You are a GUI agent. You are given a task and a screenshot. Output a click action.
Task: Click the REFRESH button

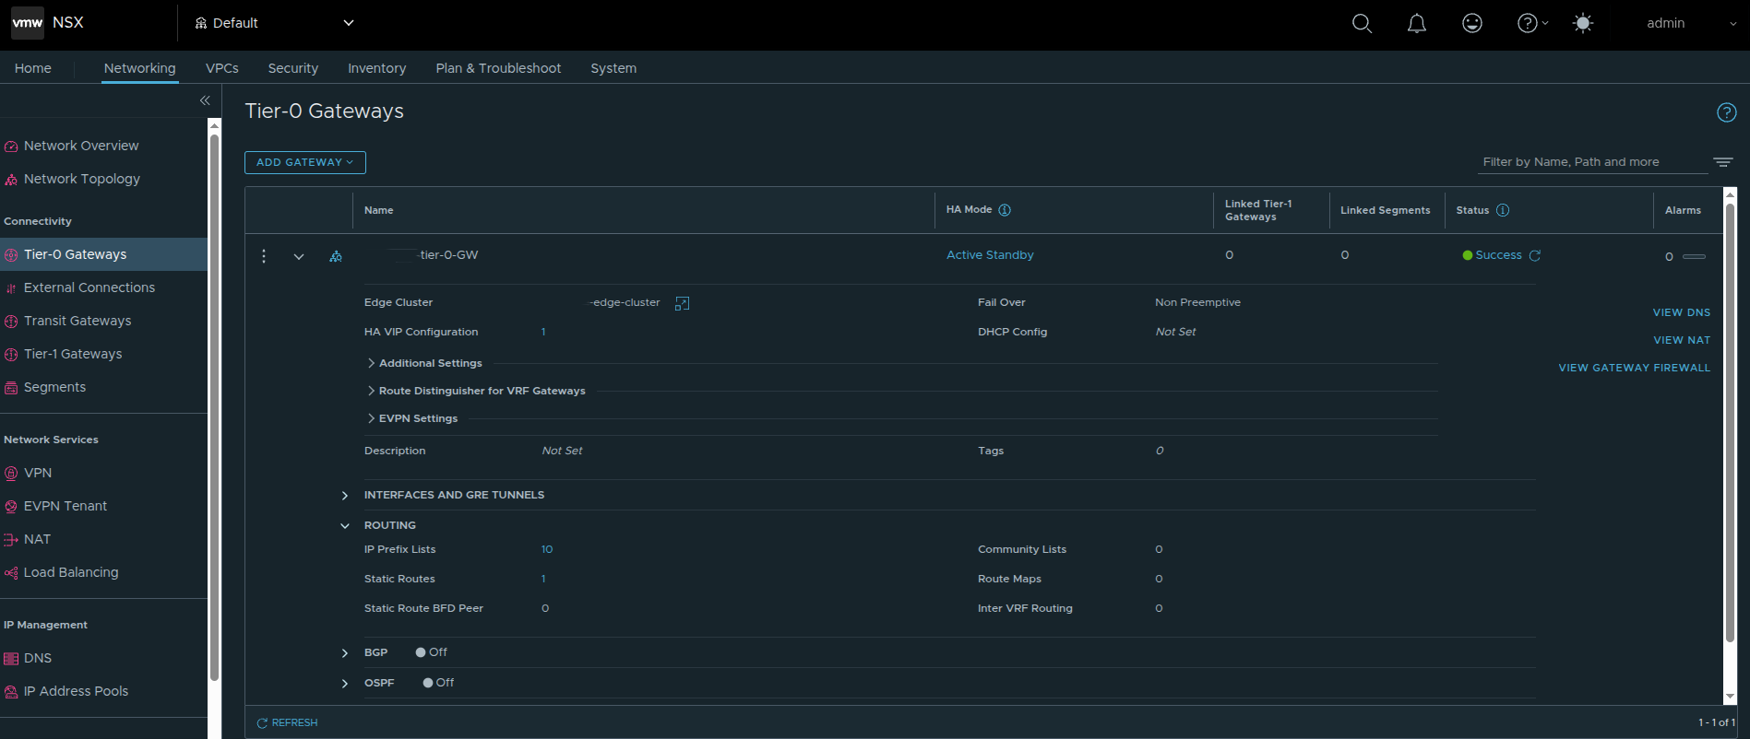point(287,722)
